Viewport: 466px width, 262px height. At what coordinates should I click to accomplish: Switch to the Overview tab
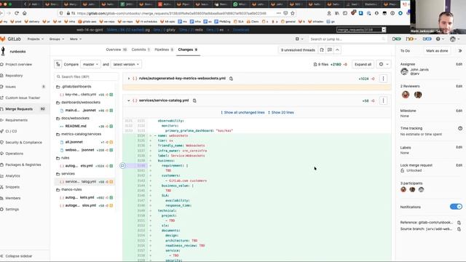tap(116, 49)
